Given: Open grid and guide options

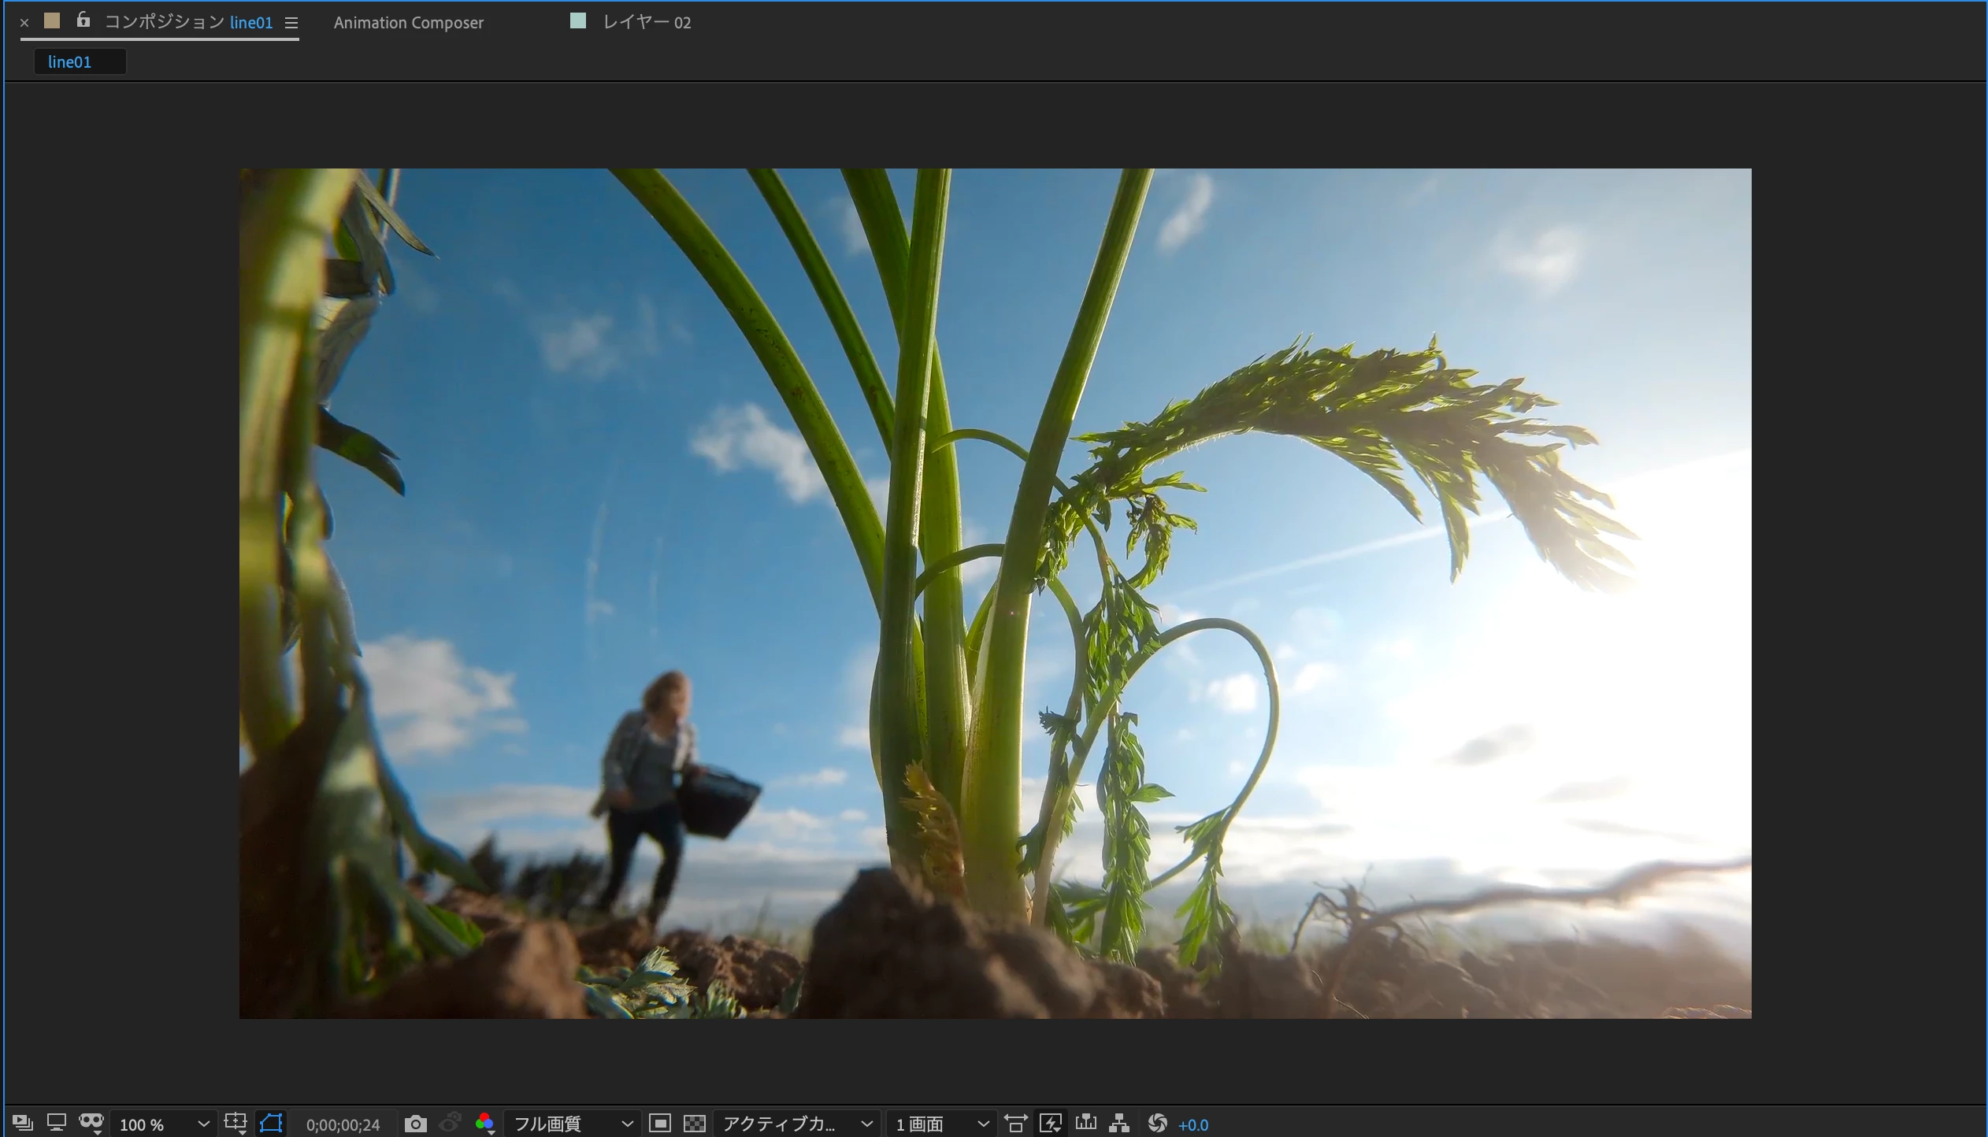Looking at the screenshot, I should (236, 1123).
